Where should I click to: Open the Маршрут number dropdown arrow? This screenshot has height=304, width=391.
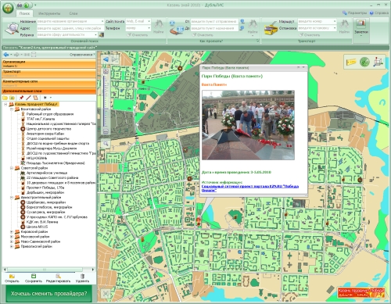click(335, 21)
